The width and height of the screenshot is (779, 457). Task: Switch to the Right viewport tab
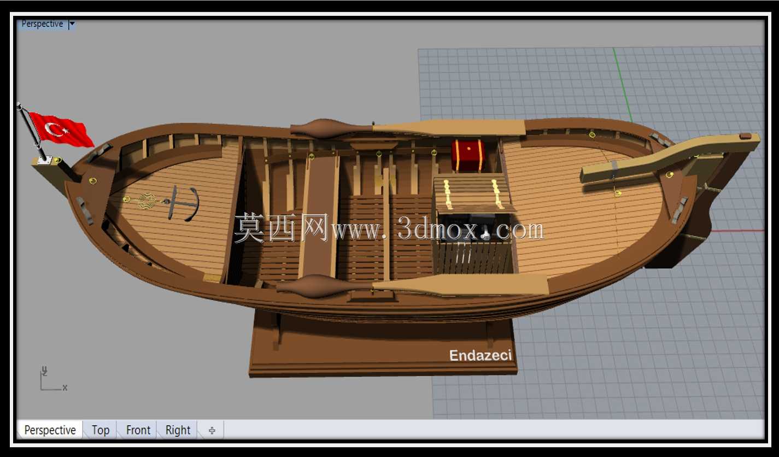[178, 430]
